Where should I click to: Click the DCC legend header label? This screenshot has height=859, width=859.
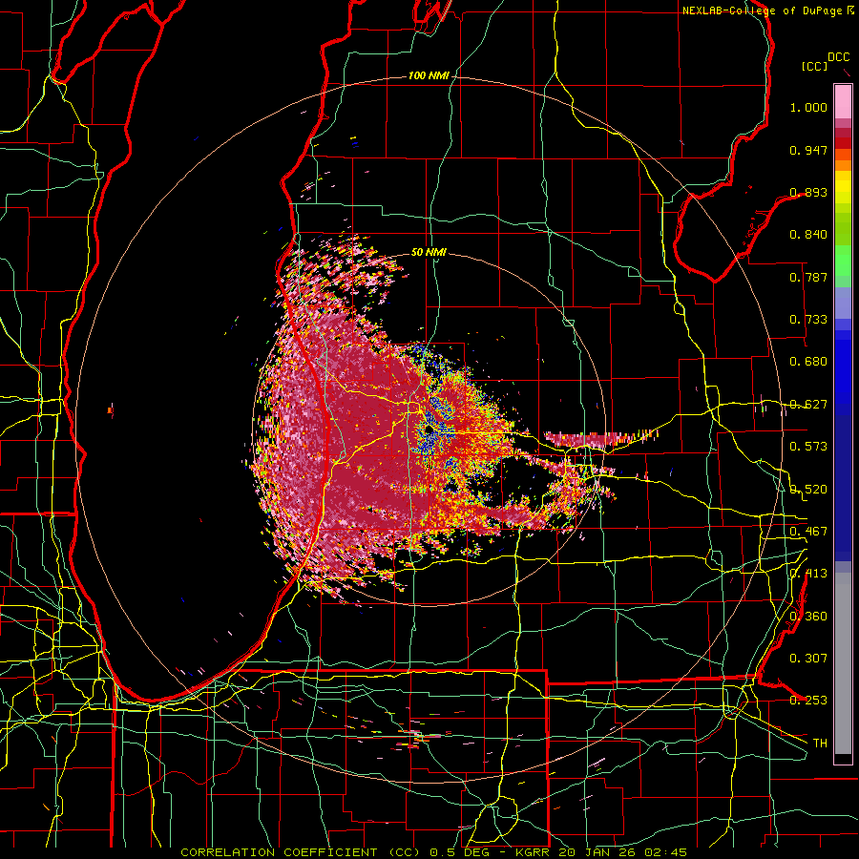pyautogui.click(x=838, y=57)
